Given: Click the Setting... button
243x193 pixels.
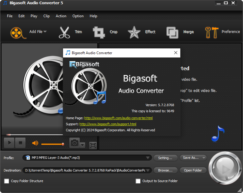Looking at the screenshot, I should coord(165,158).
